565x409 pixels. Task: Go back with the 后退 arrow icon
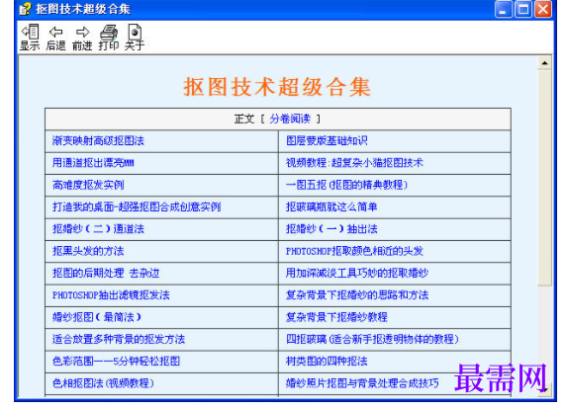(55, 38)
